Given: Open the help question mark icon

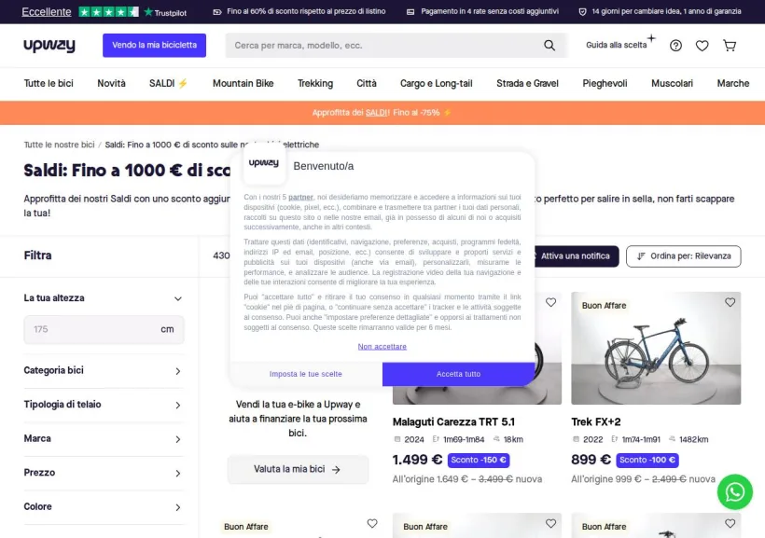Looking at the screenshot, I should click(675, 46).
